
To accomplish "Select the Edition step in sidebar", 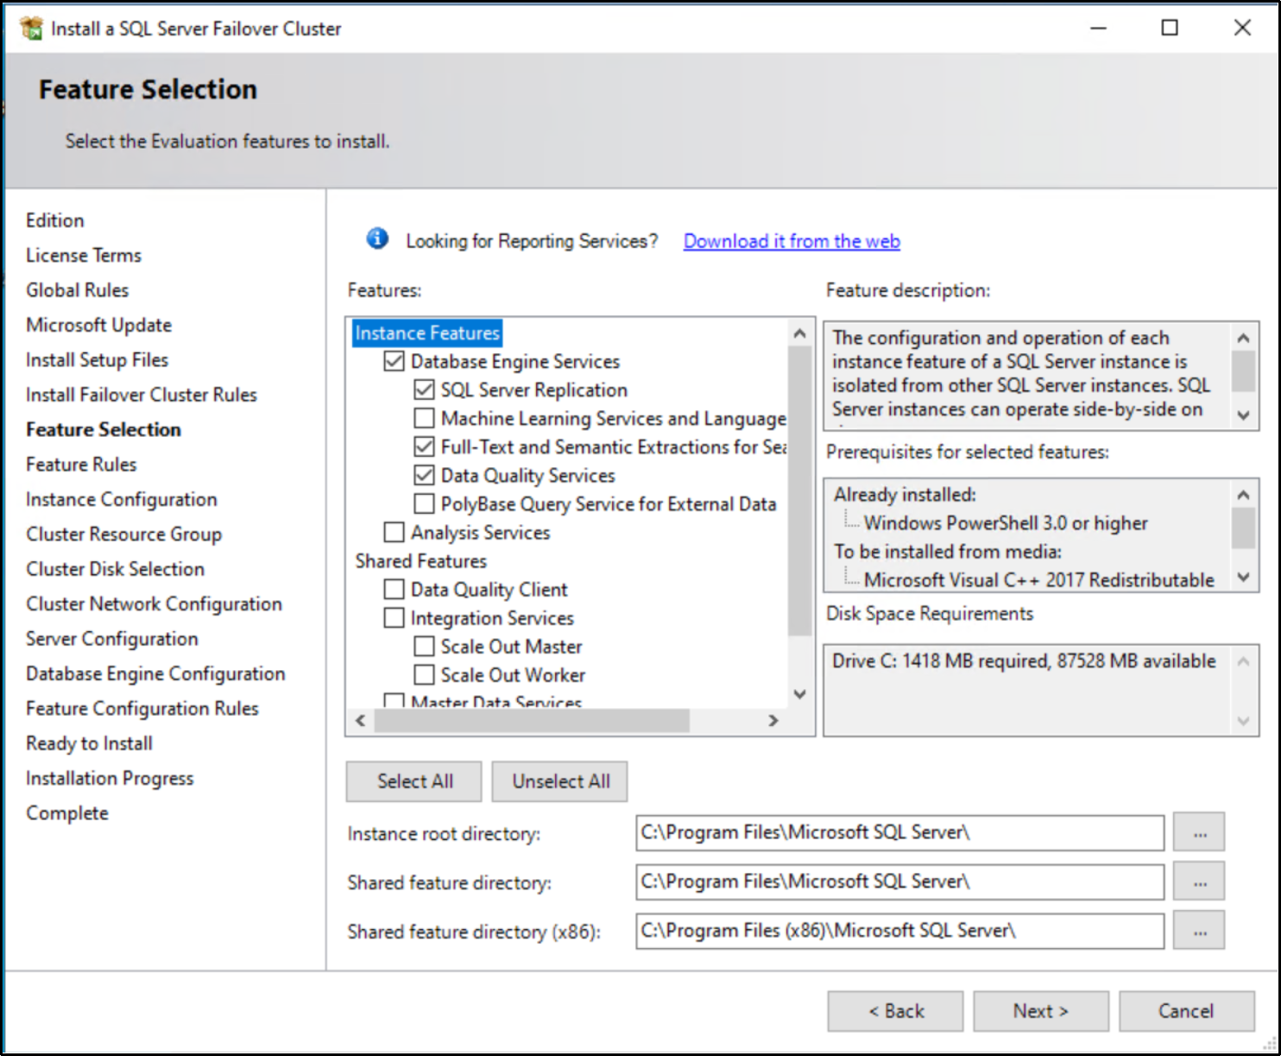I will 55,220.
